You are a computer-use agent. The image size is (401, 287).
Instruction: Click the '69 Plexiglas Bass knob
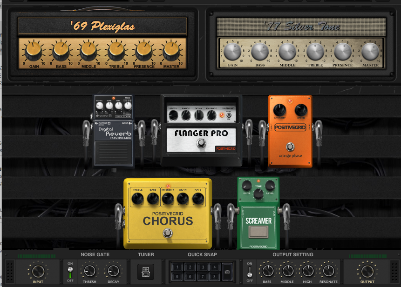[61, 52]
